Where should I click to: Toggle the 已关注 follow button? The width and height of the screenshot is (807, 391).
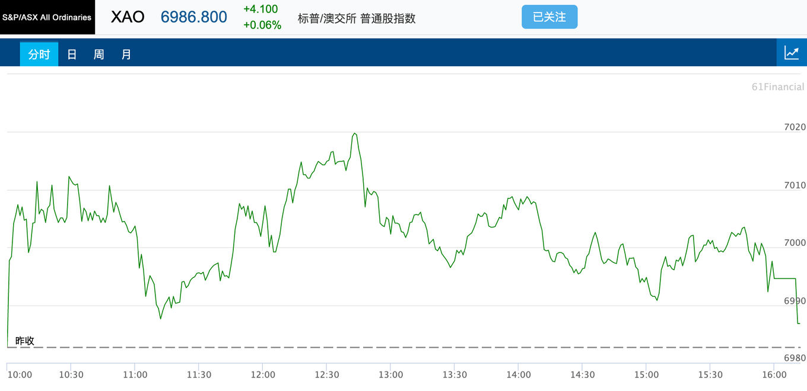coord(549,17)
